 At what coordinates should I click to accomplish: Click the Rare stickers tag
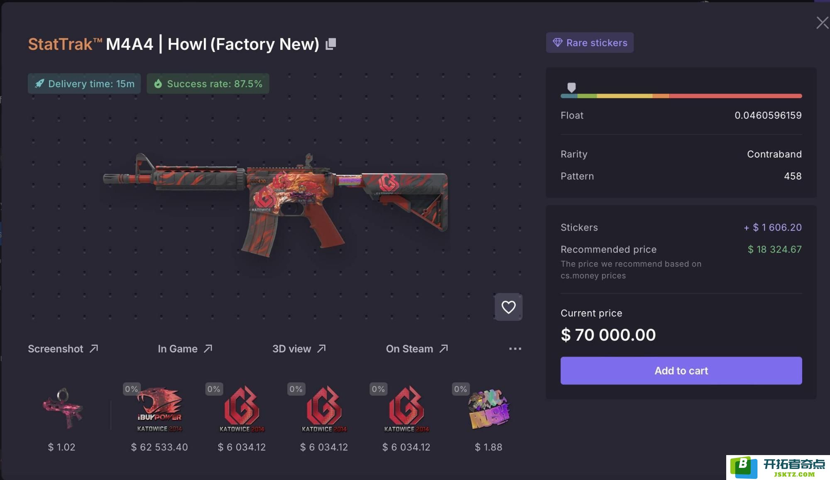coord(590,43)
